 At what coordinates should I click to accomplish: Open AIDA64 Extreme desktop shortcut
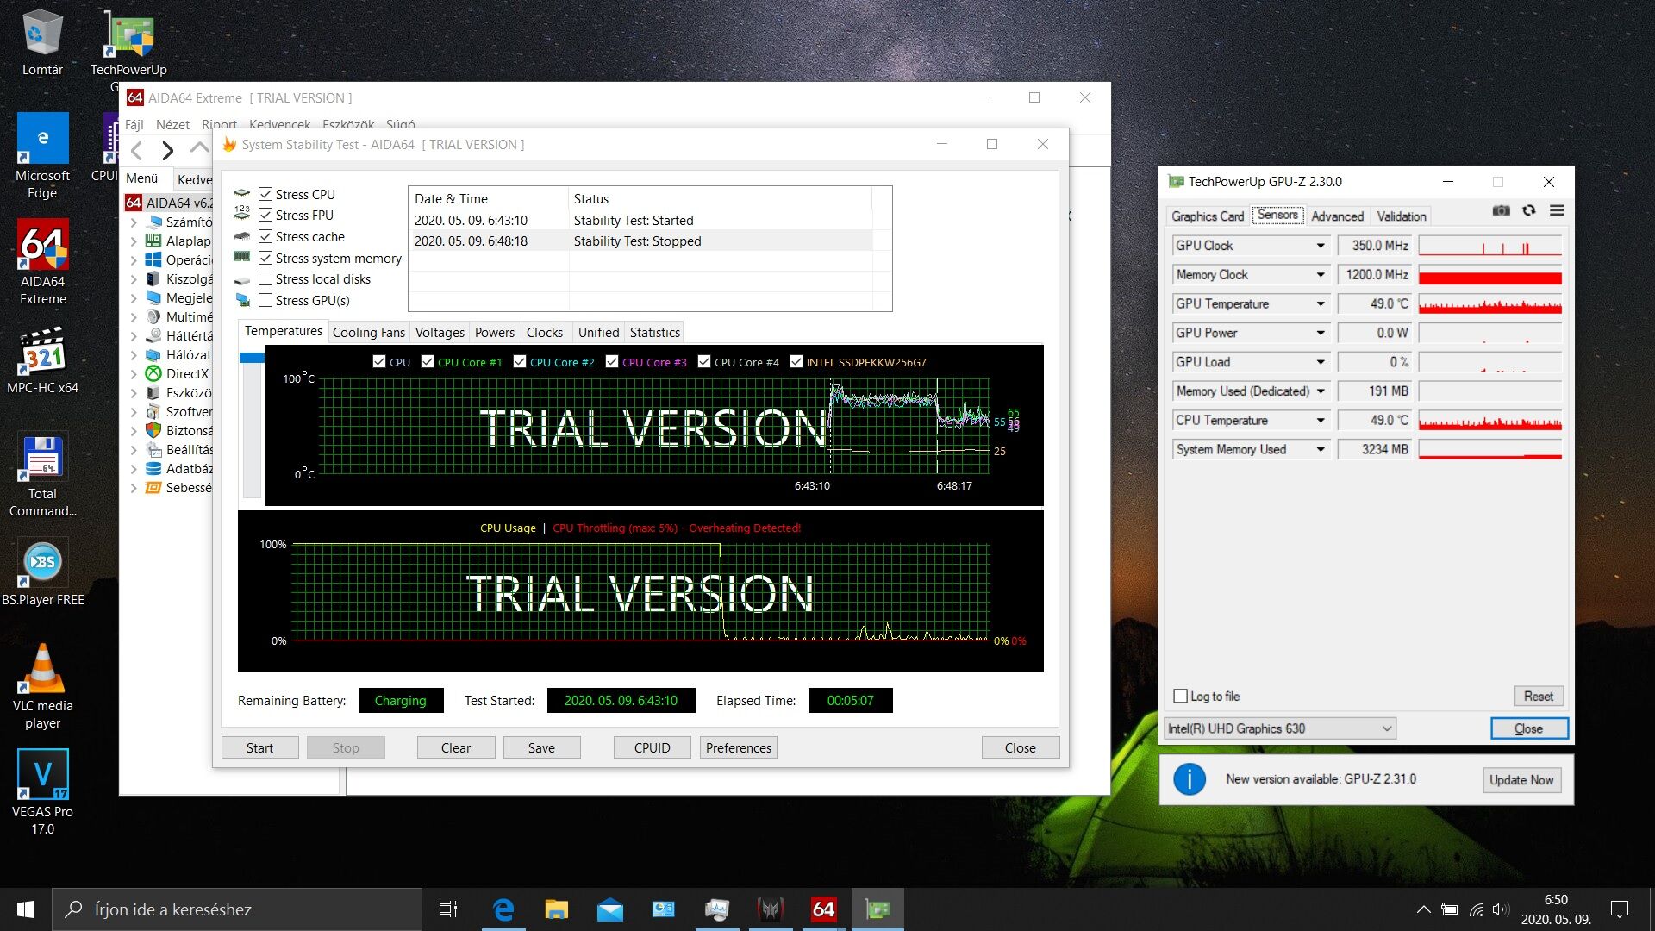[x=42, y=261]
